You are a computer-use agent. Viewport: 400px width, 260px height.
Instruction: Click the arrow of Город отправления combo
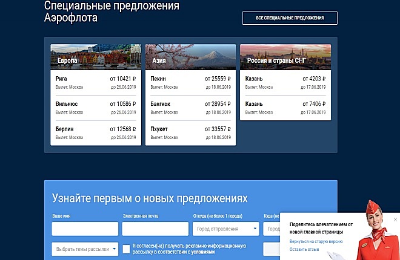(x=255, y=229)
